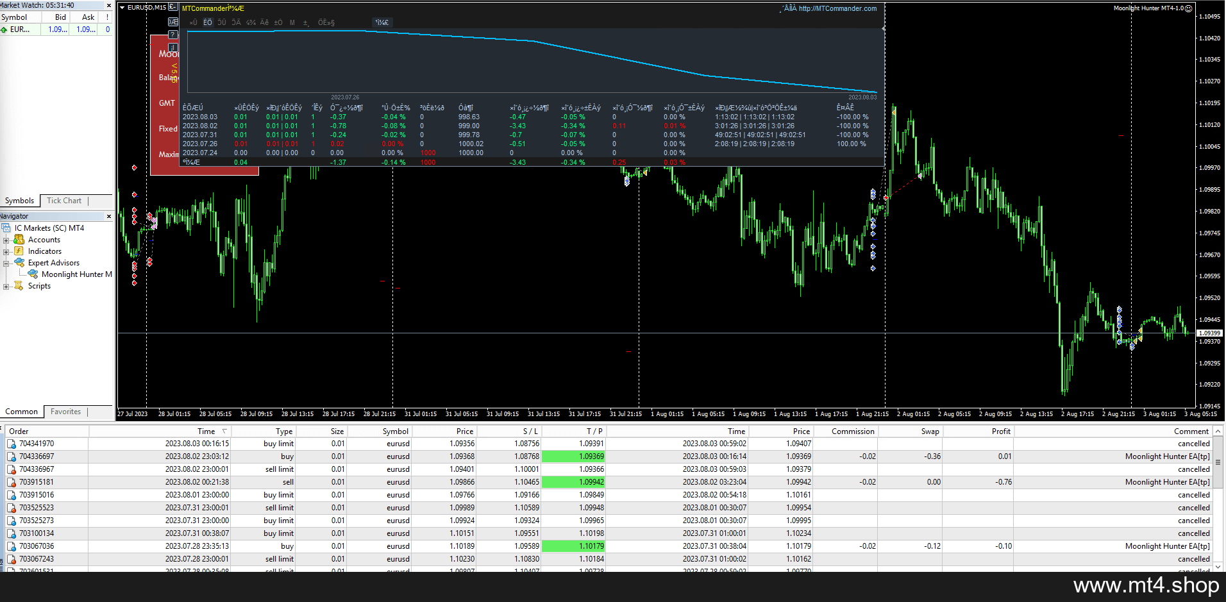Click the Scripts icon in Navigator
The height and width of the screenshot is (602, 1226).
tap(19, 286)
